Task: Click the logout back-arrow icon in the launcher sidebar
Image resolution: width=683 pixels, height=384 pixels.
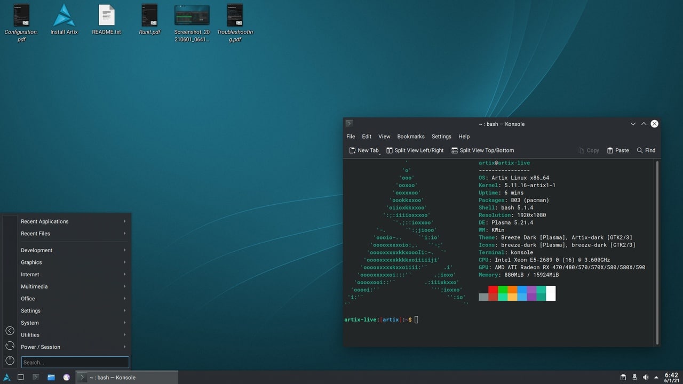Action: 10,331
